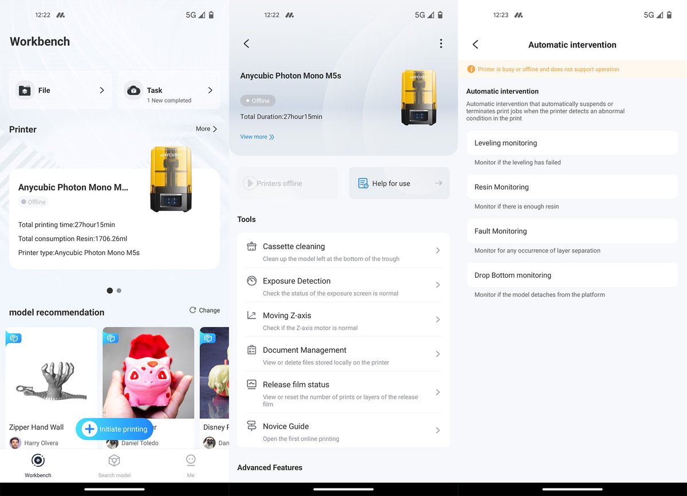The width and height of the screenshot is (687, 496).
Task: Tap the battery icon on printer detail status bar
Action: (440, 15)
